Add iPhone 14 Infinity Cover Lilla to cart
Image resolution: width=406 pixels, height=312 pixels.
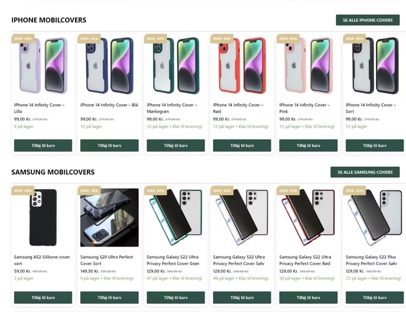coord(43,145)
